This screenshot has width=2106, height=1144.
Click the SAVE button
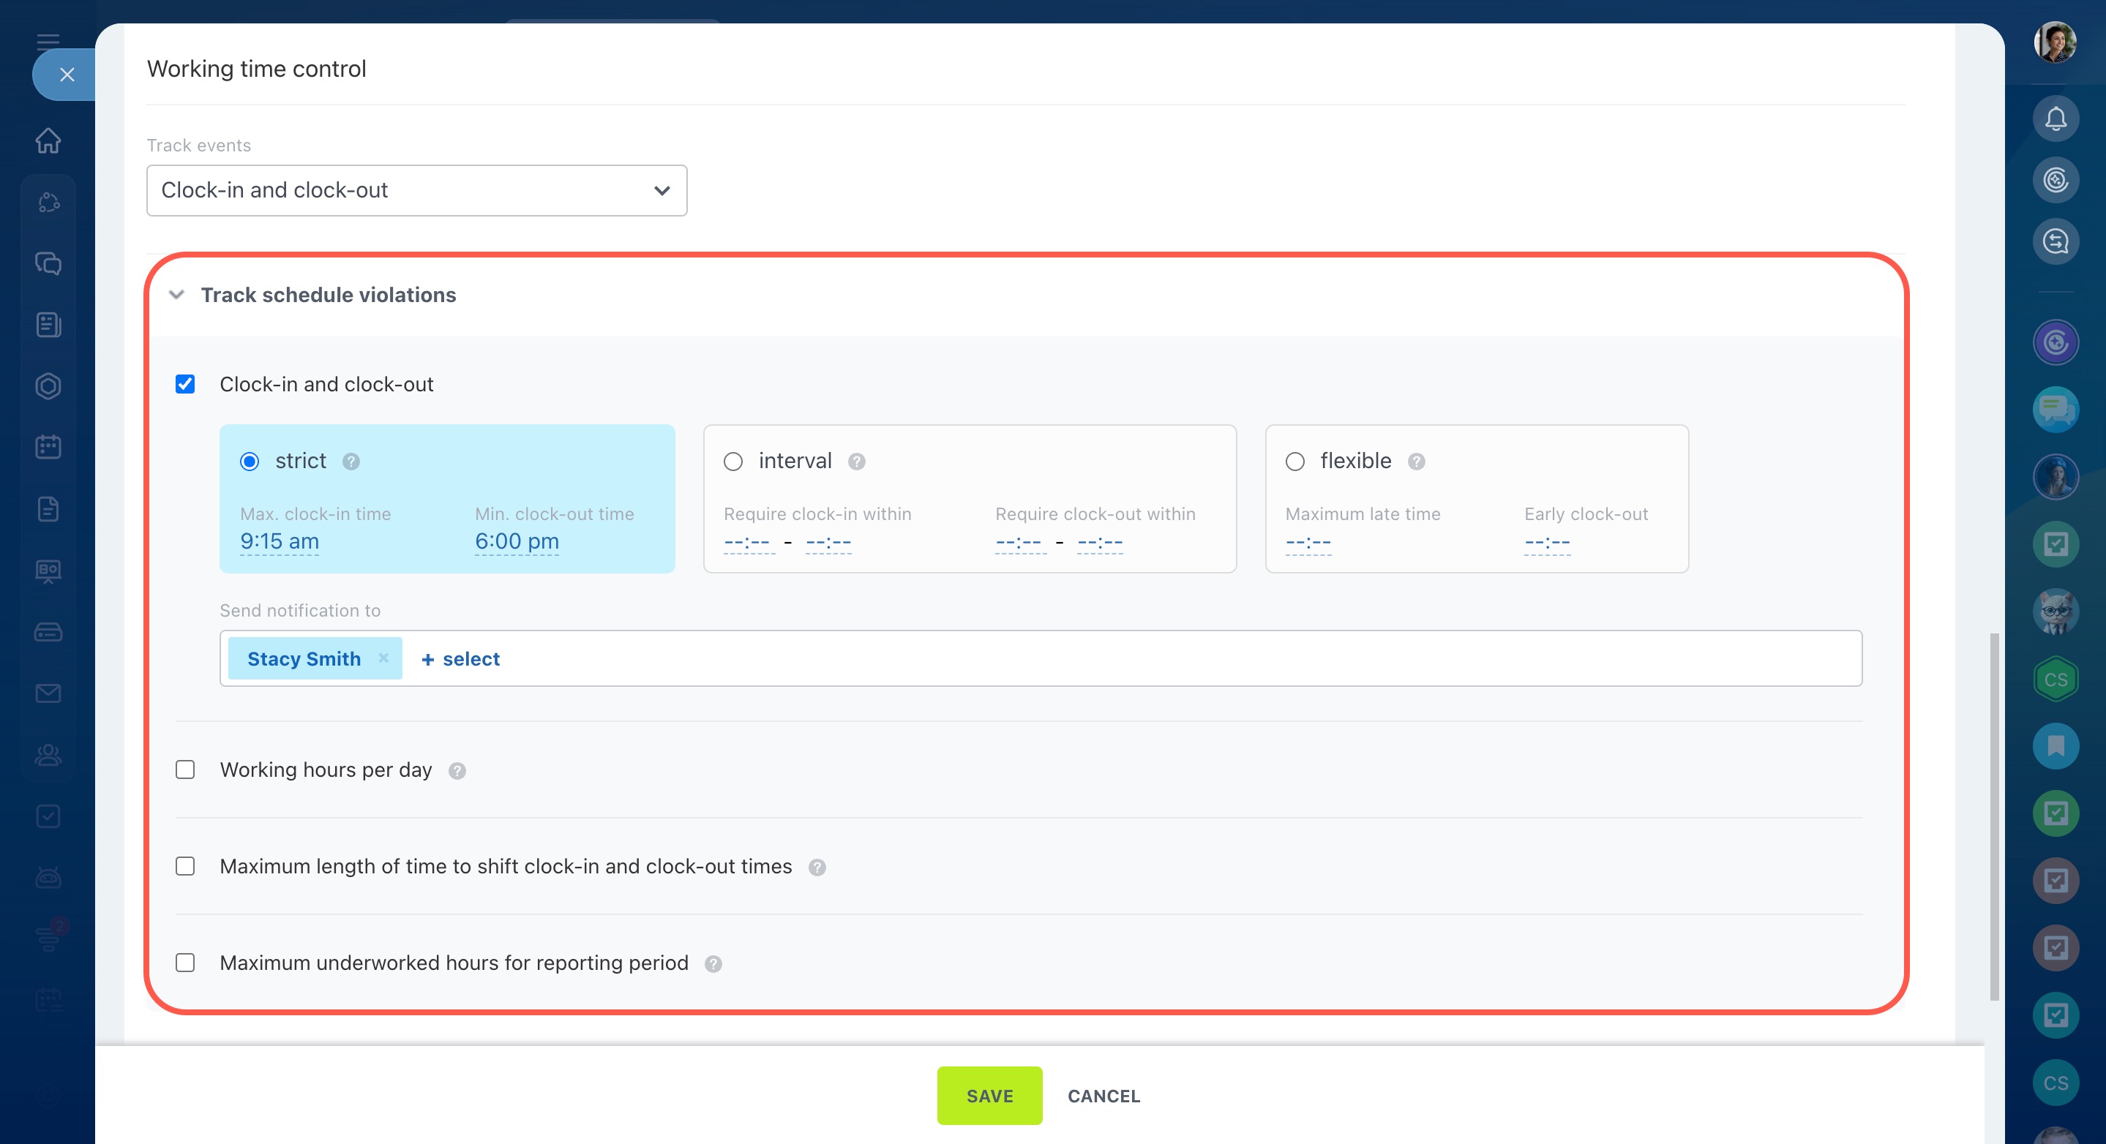(989, 1096)
